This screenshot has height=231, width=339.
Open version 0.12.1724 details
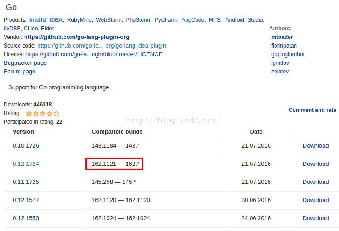(26, 164)
